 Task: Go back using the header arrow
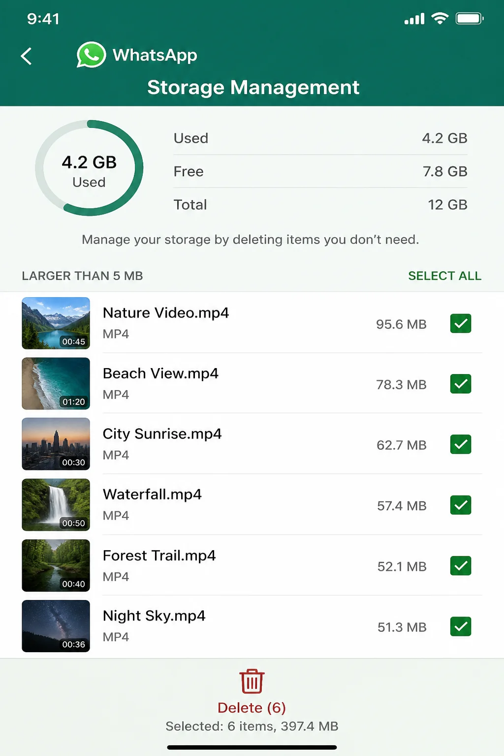(27, 56)
